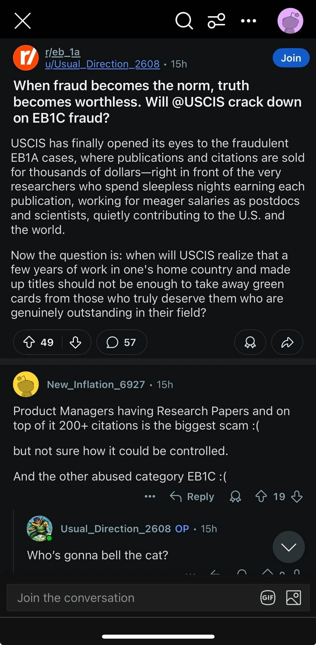Image resolution: width=316 pixels, height=645 pixels.
Task: Upvote New_Inflation_6927's comment
Action: [x=261, y=497]
